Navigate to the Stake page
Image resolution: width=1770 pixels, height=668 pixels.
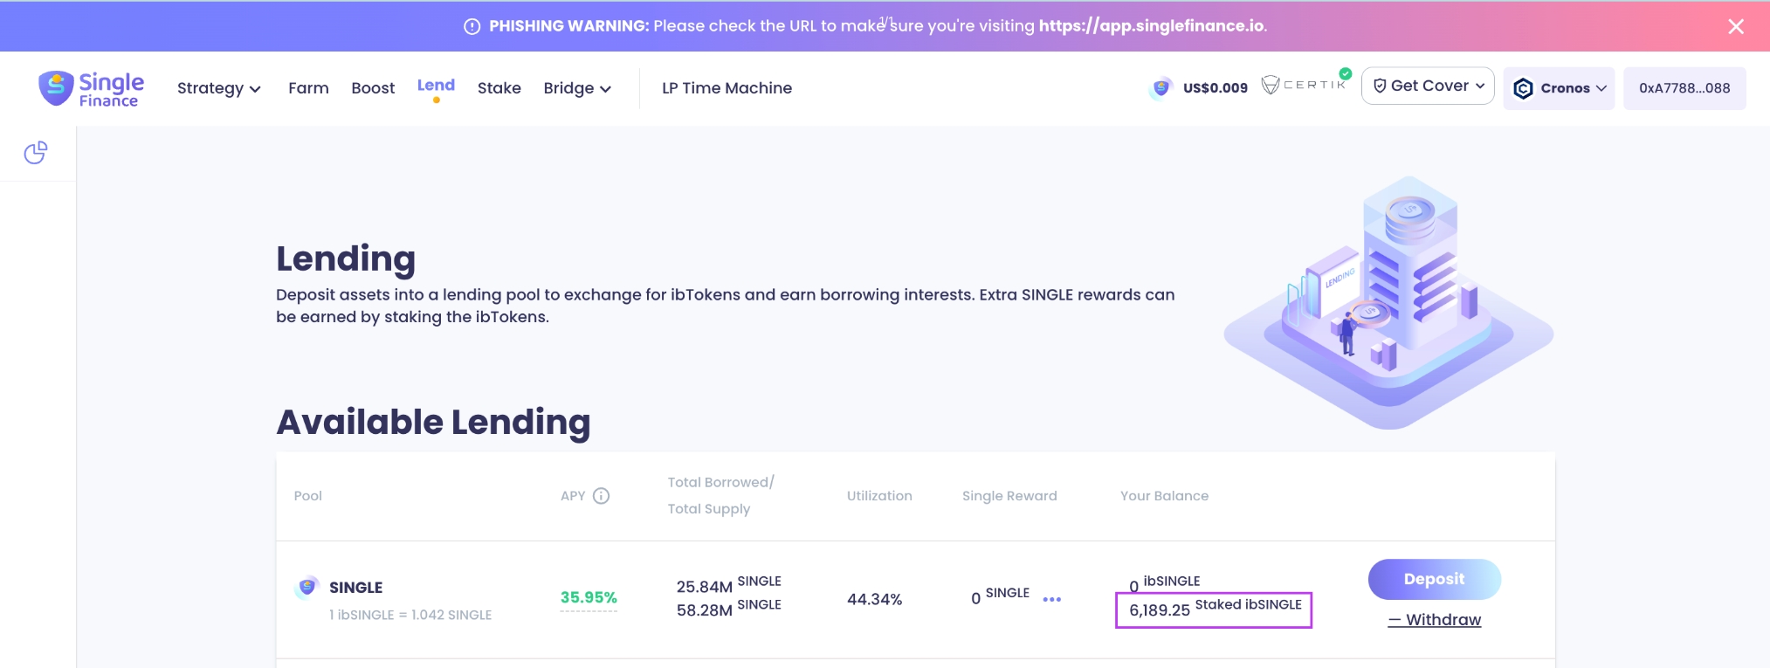(499, 88)
